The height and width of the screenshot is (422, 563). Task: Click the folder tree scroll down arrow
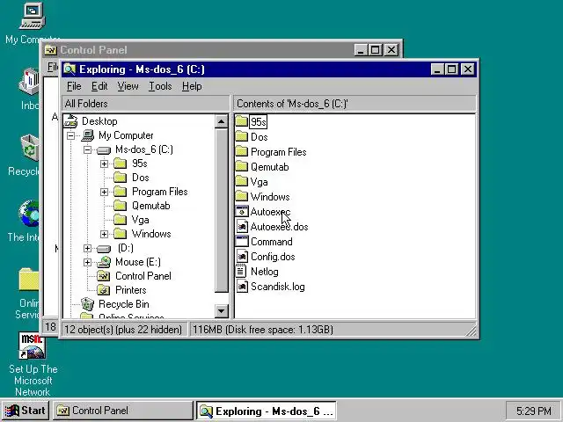222,310
